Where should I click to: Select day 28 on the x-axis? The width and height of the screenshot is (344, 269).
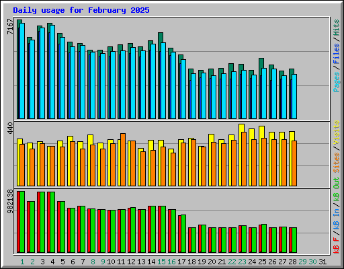[x=292, y=262]
